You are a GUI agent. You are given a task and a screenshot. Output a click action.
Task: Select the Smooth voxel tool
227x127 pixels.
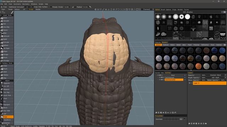7,21
